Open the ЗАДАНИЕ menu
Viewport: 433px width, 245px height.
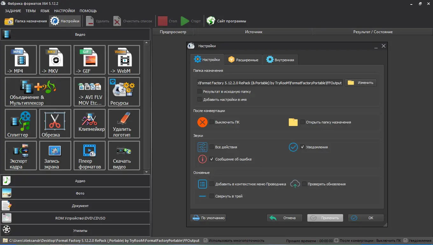13,11
